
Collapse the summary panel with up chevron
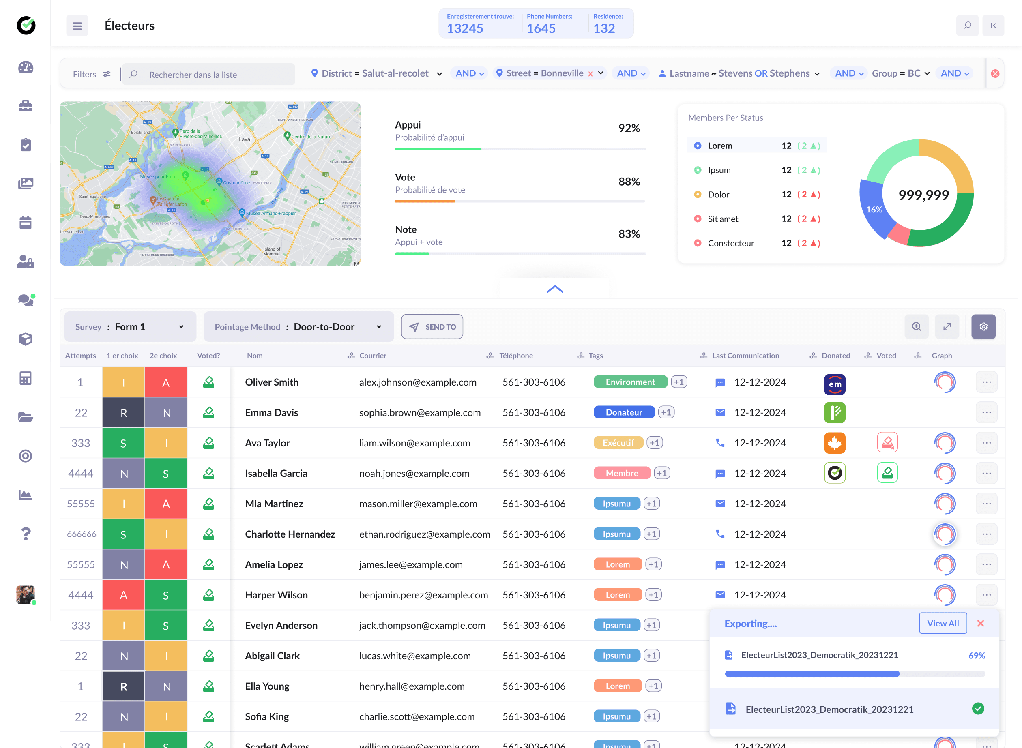[x=555, y=289]
